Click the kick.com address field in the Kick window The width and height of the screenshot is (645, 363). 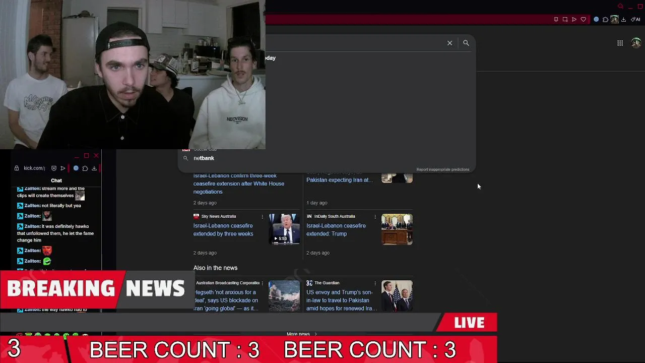34,168
